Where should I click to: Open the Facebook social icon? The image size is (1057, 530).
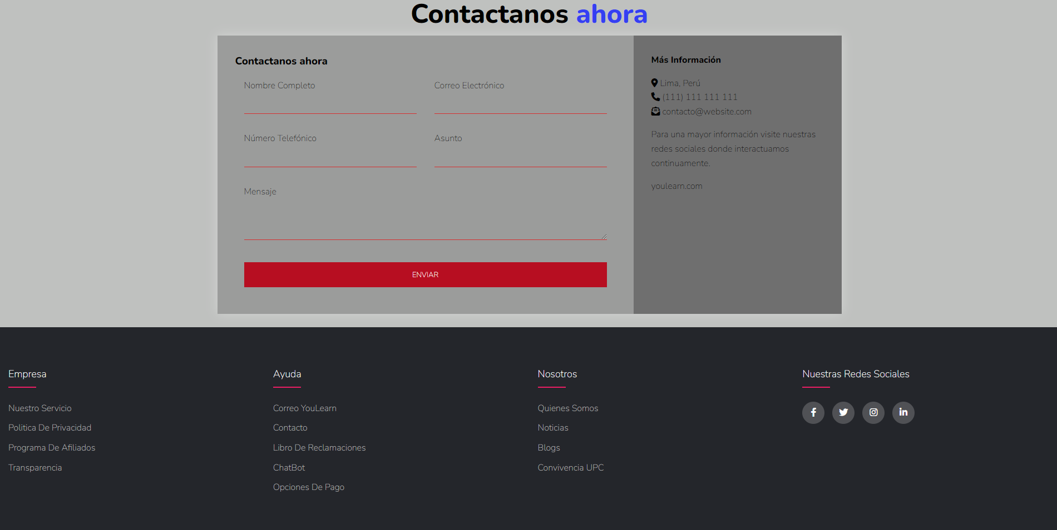[813, 412]
